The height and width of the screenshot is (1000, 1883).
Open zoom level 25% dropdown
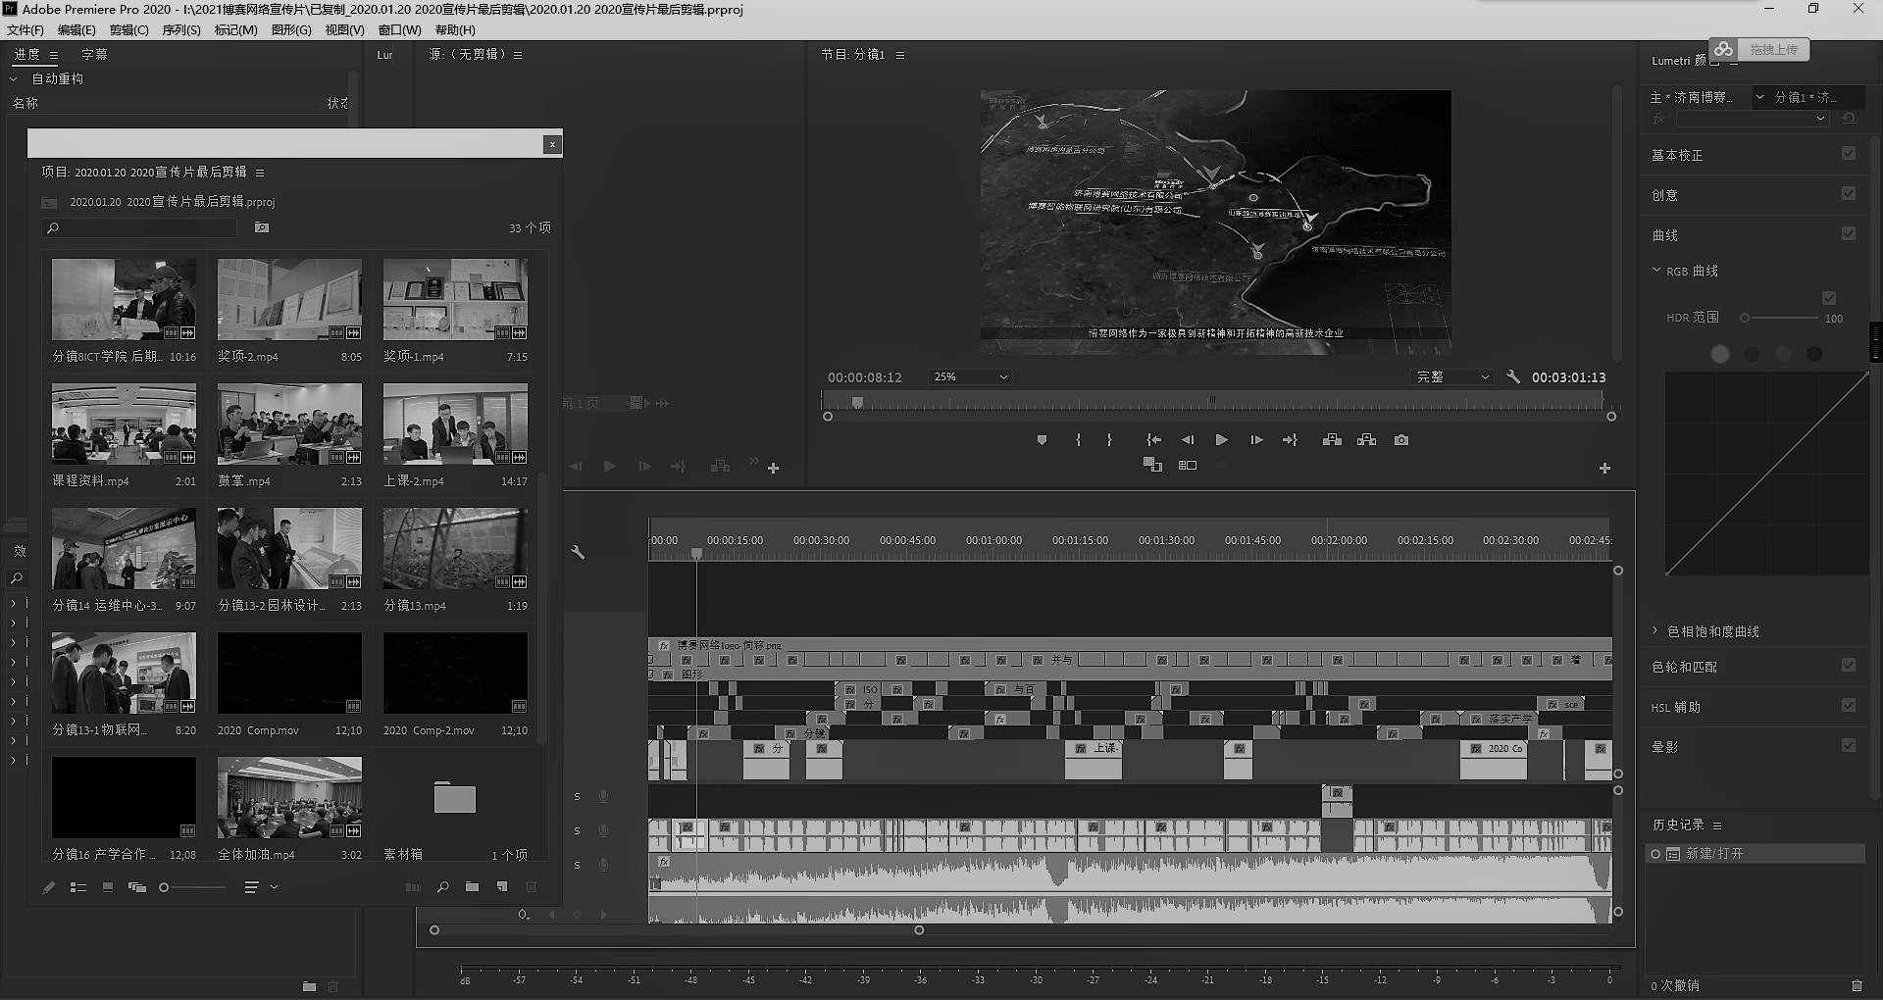(x=970, y=376)
